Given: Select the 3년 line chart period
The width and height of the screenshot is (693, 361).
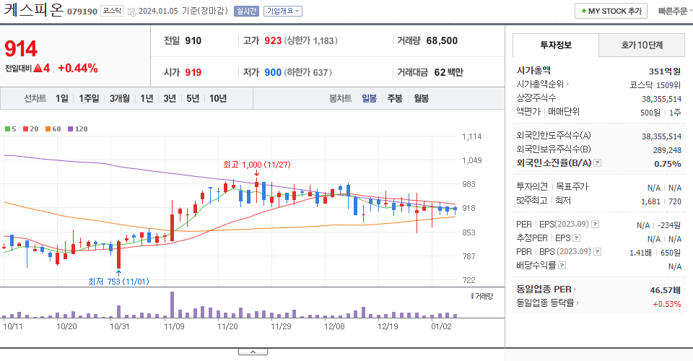Looking at the screenshot, I should tap(170, 98).
